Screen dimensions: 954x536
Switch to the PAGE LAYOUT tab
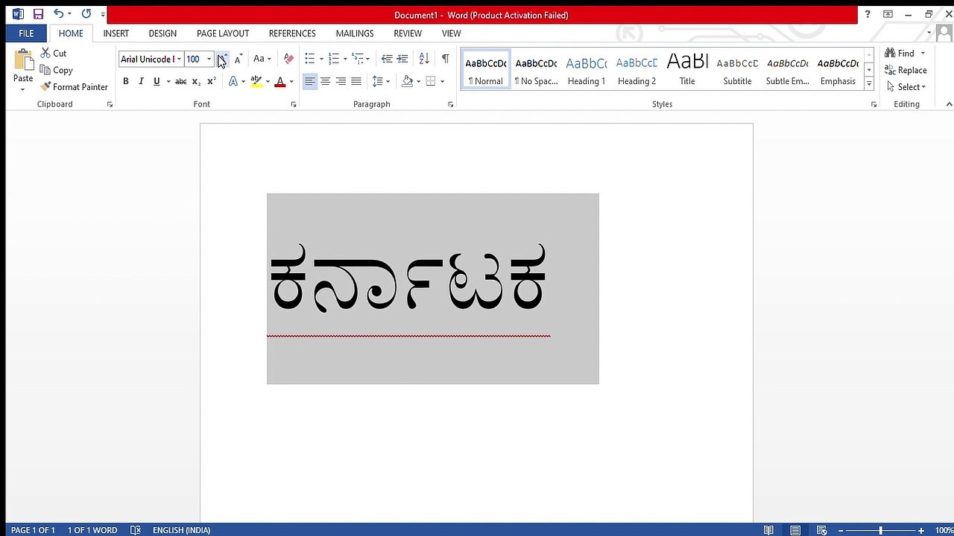[x=223, y=33]
